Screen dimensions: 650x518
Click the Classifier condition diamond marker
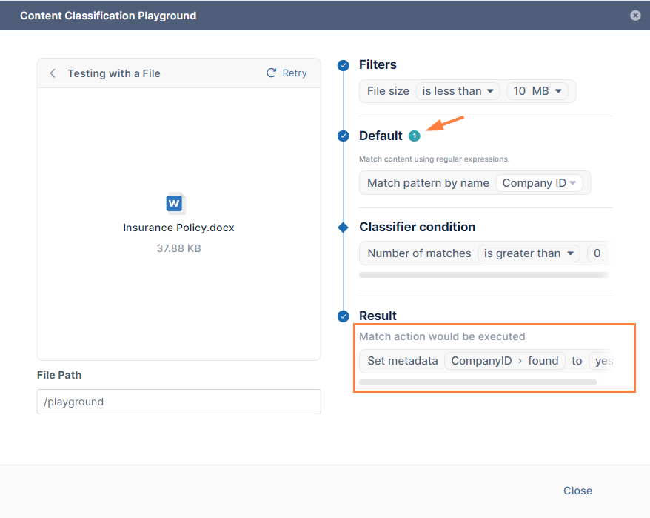343,228
